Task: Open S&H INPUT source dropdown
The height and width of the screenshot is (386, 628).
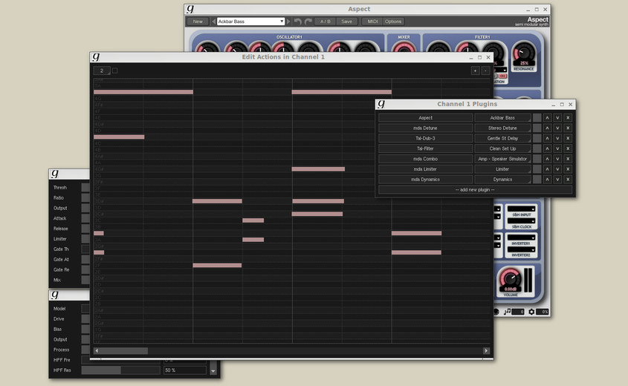Action: 522,209
